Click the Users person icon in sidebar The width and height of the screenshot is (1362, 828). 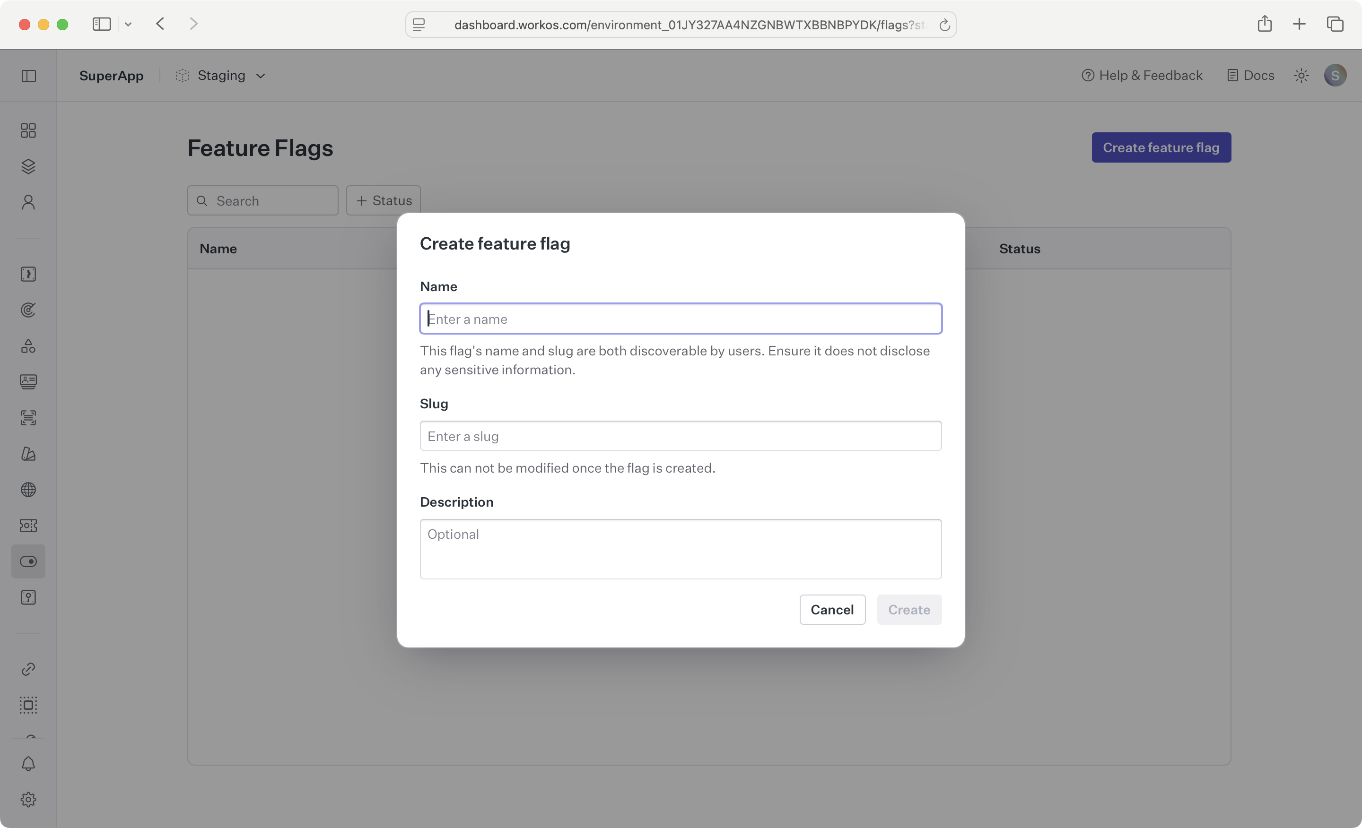28,202
